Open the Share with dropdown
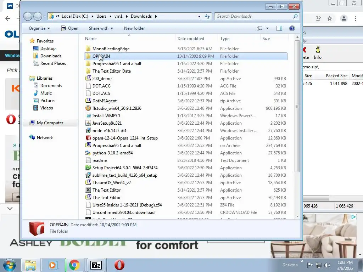363x272 pixels. [101, 28]
